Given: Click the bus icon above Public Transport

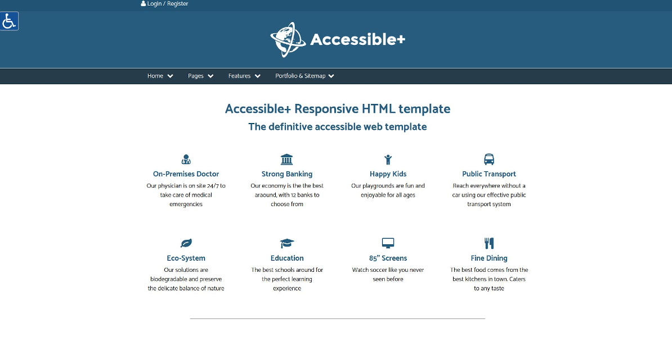Looking at the screenshot, I should (x=489, y=160).
